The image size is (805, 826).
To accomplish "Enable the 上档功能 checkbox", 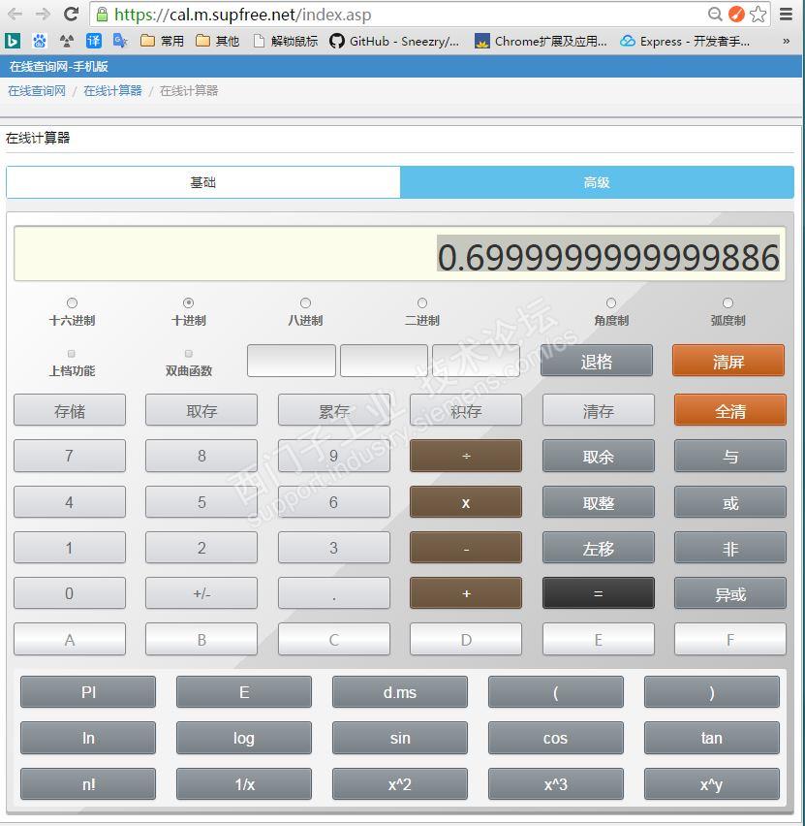I will click(72, 354).
